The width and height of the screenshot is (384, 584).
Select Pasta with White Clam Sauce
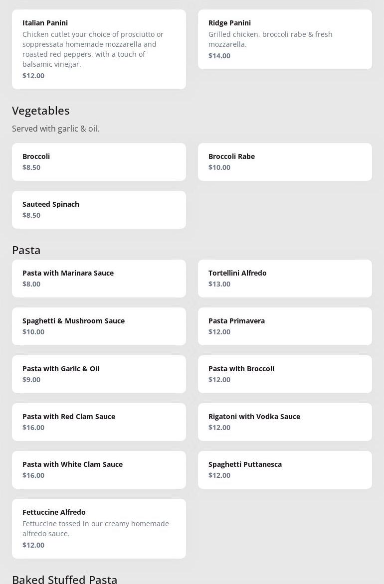[x=99, y=469]
